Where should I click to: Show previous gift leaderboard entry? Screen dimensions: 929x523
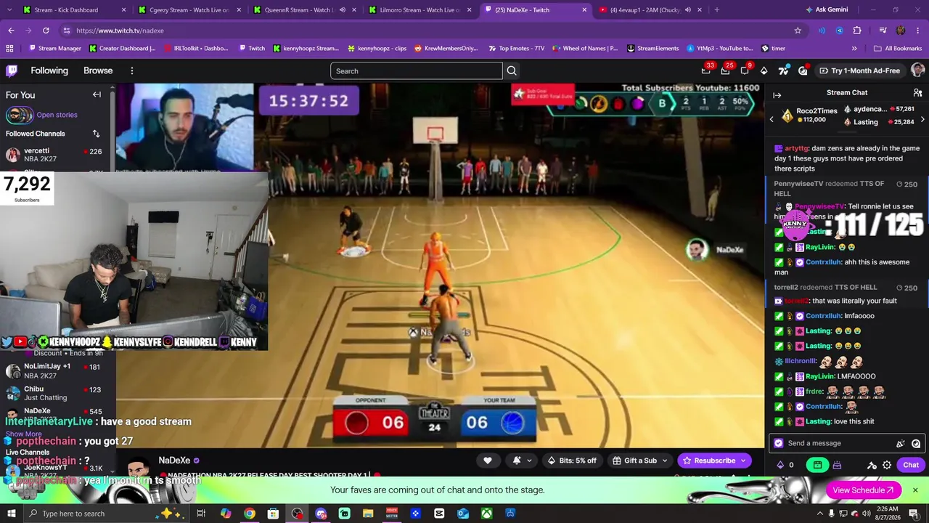pyautogui.click(x=772, y=119)
